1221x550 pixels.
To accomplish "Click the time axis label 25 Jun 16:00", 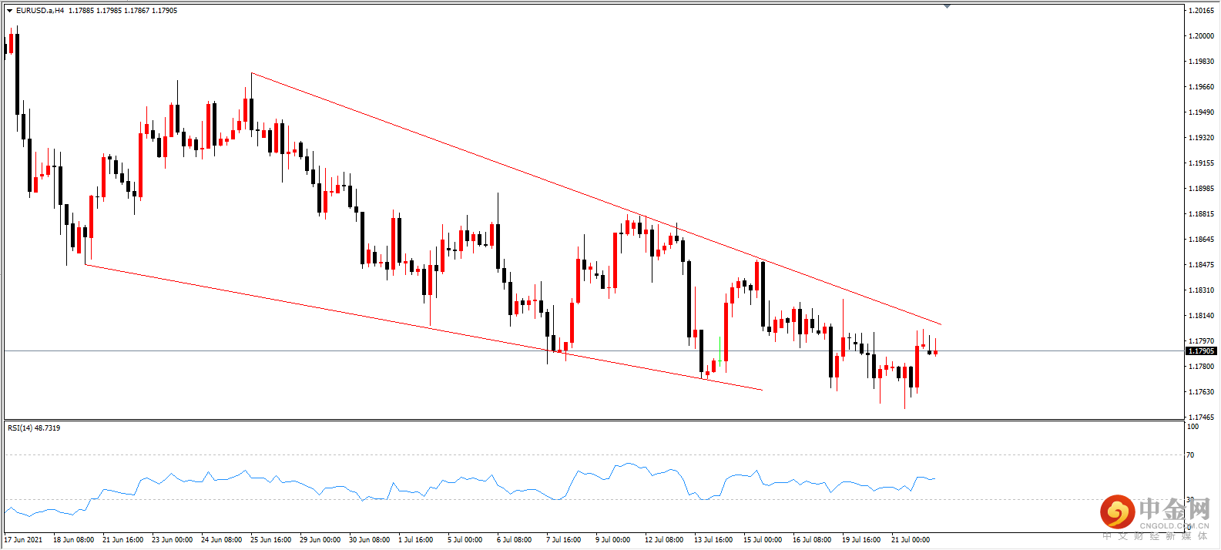I will [271, 540].
